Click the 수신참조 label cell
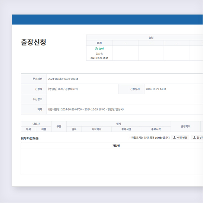 [x=34, y=99]
